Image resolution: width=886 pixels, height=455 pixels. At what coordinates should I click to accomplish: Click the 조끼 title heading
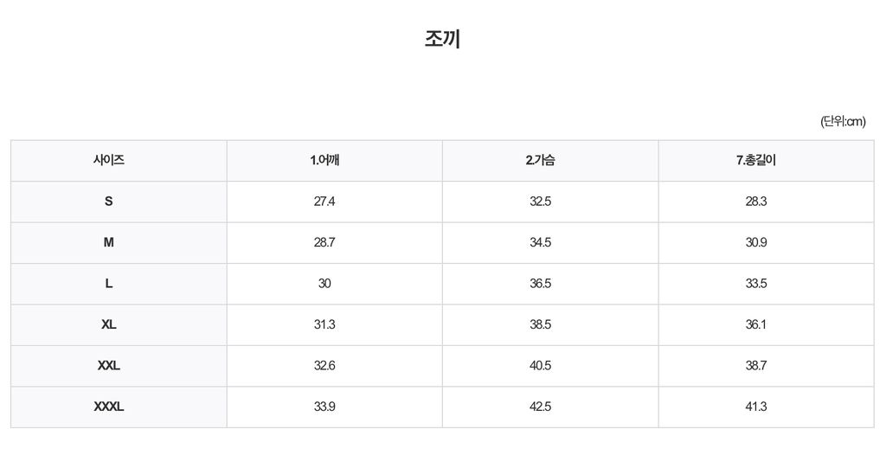point(442,39)
